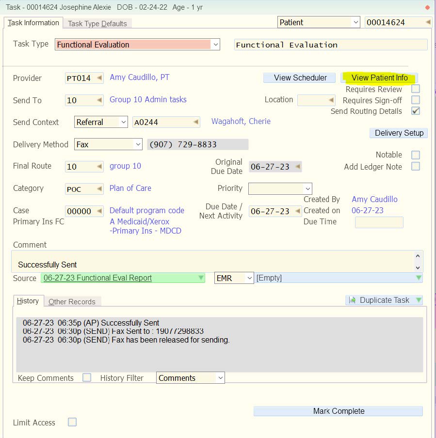Toggle the Keep Comments checkbox

click(x=87, y=377)
